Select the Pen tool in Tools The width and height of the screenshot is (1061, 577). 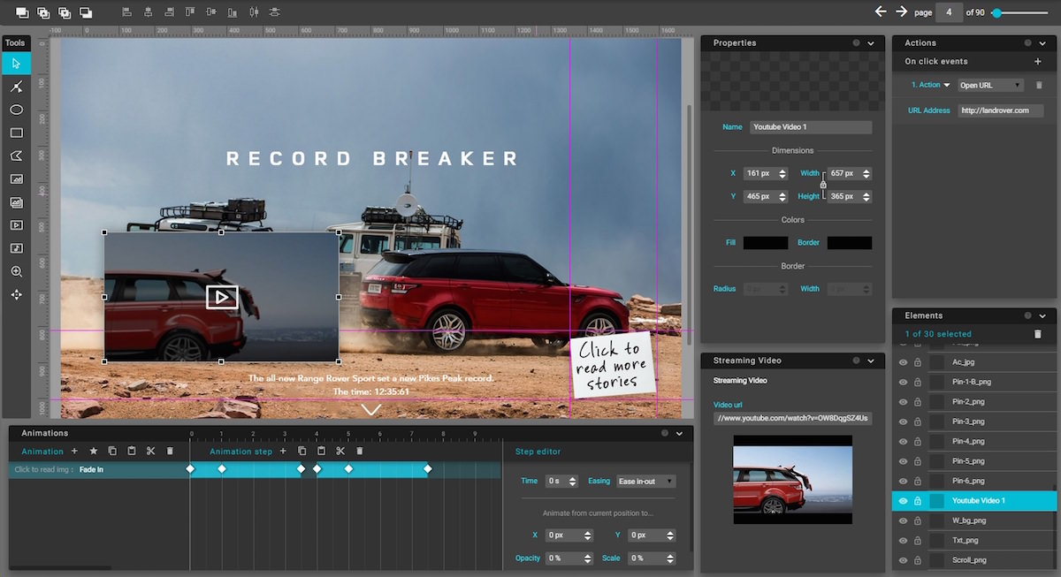coord(16,87)
